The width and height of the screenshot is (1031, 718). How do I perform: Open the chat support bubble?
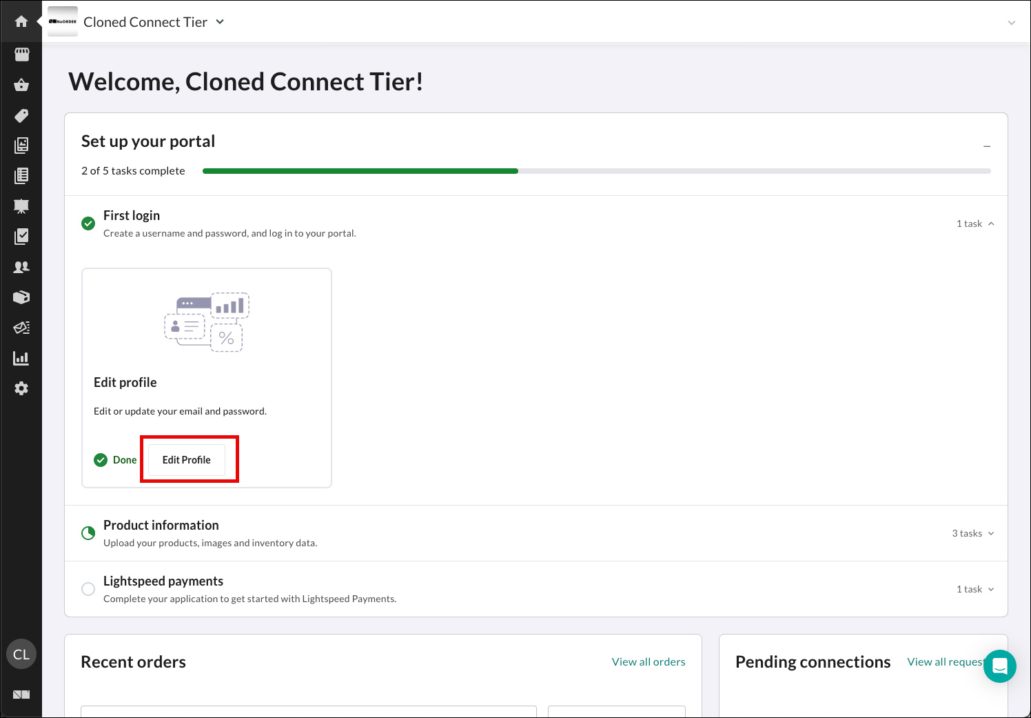(999, 666)
